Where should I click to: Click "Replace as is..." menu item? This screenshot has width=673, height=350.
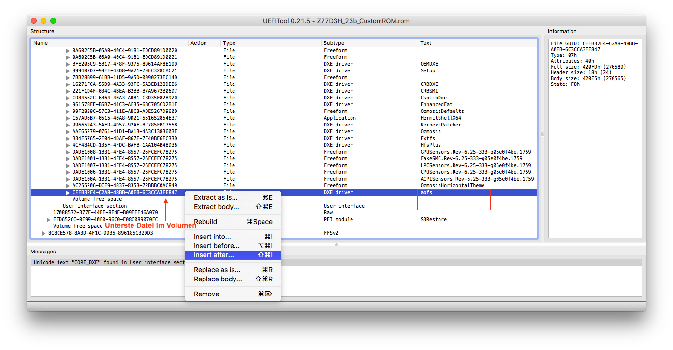click(217, 270)
